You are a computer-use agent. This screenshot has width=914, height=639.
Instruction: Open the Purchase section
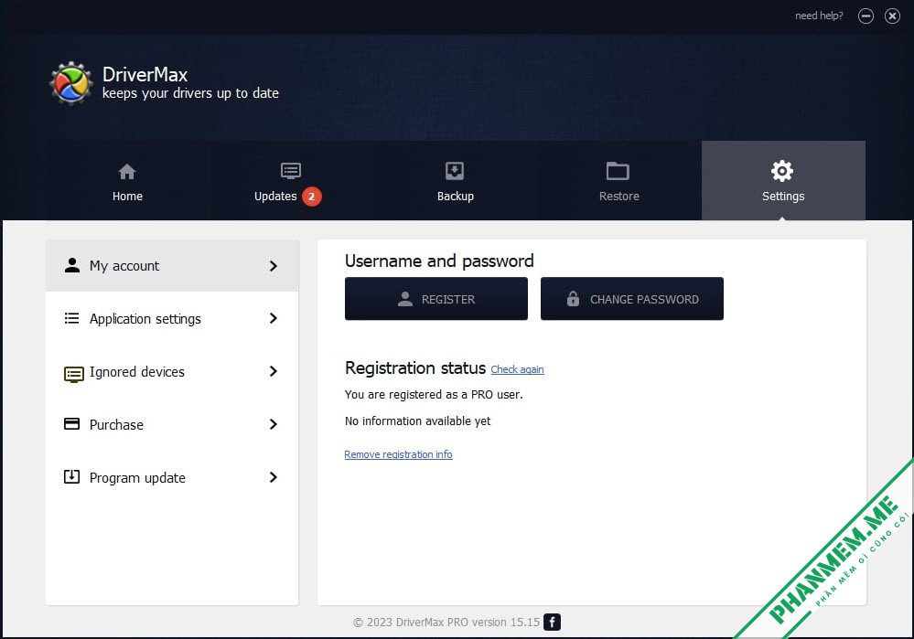(x=172, y=425)
